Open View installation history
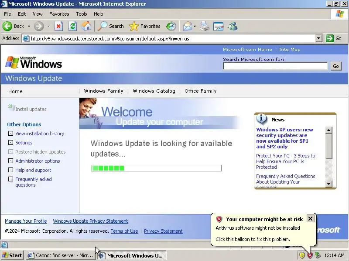The image size is (349, 261). point(40,134)
